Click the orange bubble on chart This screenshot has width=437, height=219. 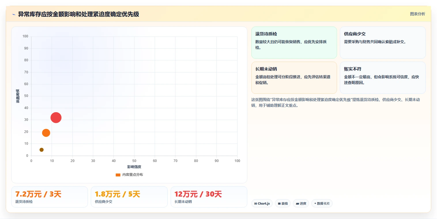click(x=46, y=133)
